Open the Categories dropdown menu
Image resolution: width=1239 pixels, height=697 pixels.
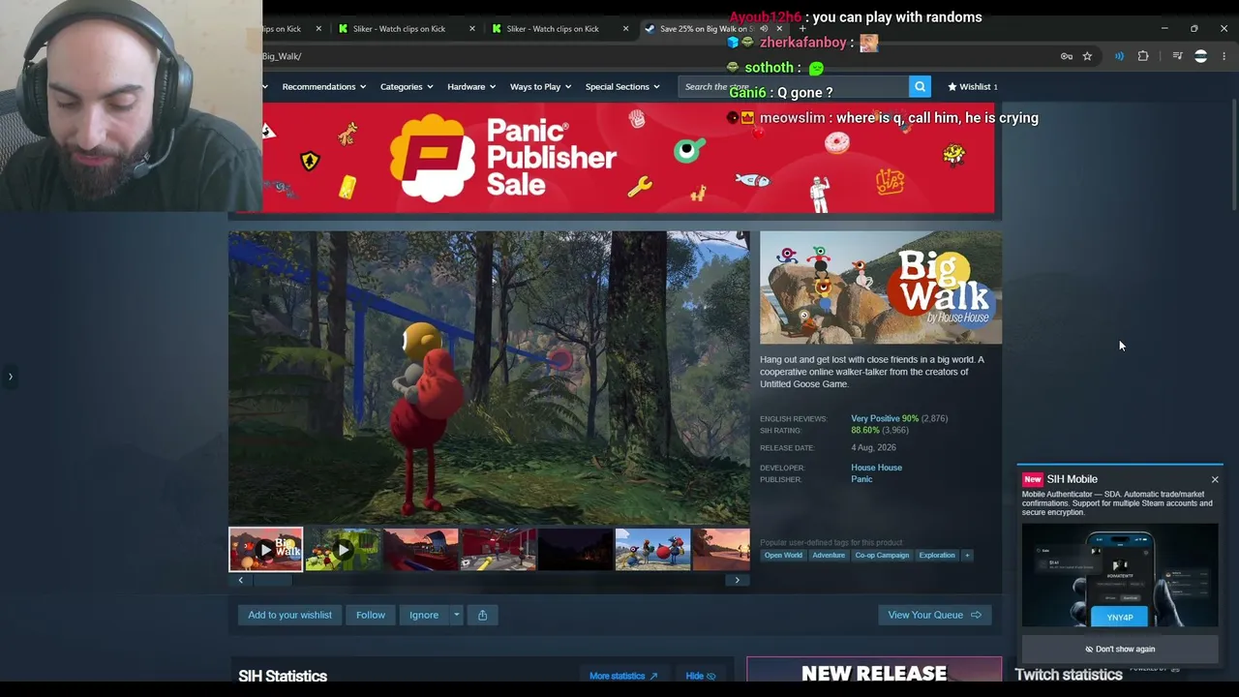[407, 87]
